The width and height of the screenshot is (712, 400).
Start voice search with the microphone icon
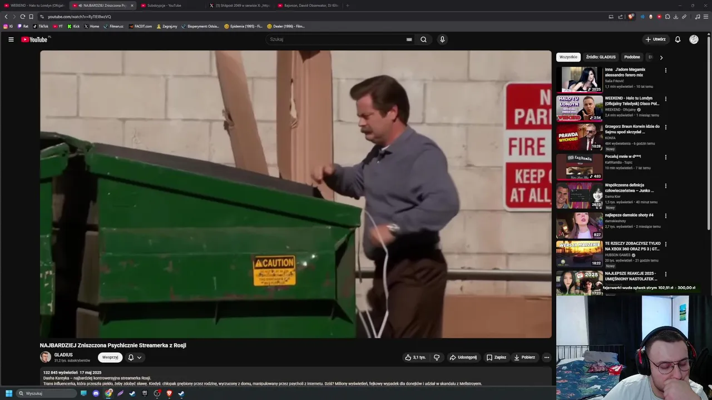coord(442,39)
